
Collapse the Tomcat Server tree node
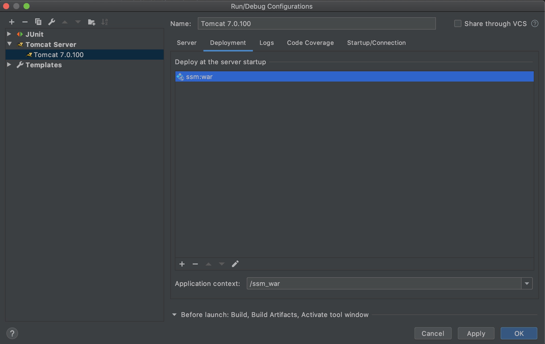pyautogui.click(x=9, y=44)
